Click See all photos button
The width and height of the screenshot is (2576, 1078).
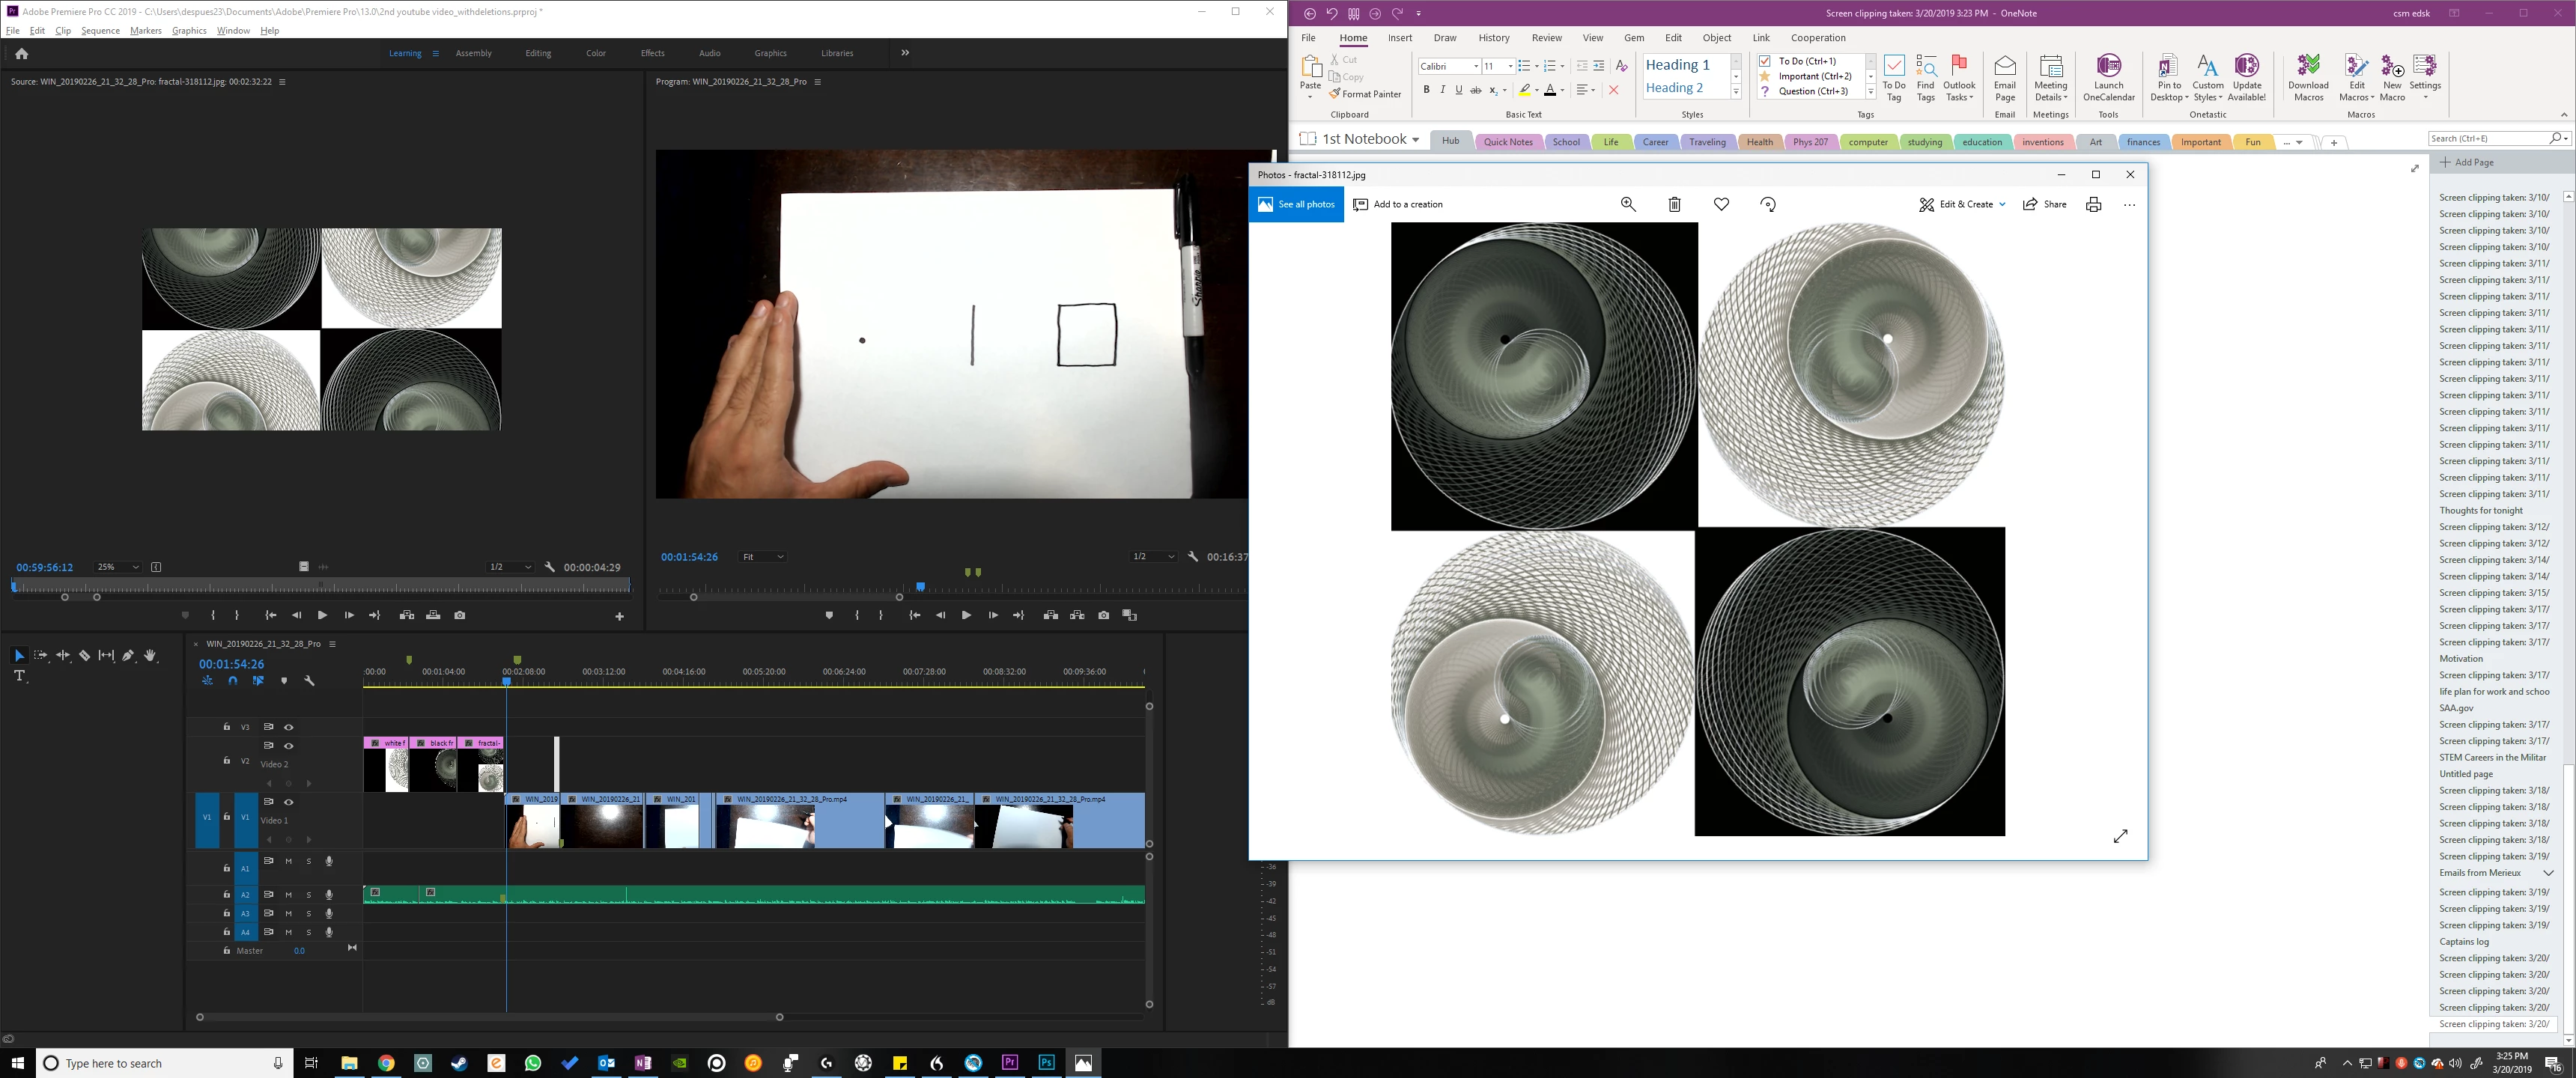click(x=1296, y=204)
